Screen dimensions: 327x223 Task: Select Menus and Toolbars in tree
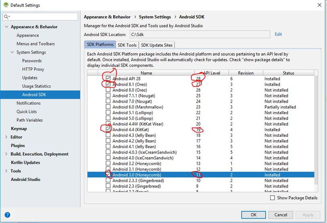(36, 44)
